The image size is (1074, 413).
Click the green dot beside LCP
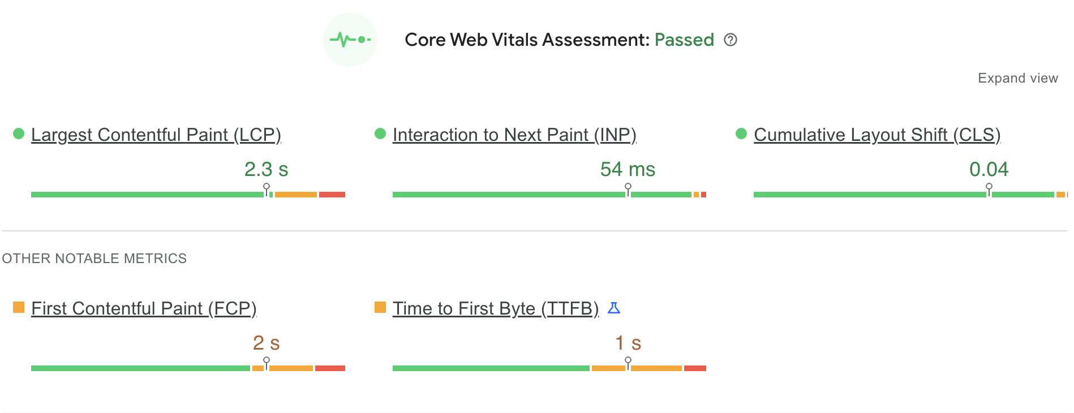click(x=19, y=134)
